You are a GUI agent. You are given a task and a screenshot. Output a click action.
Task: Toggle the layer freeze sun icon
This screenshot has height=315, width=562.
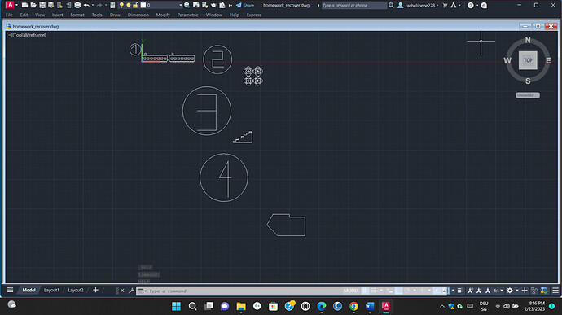click(x=129, y=5)
